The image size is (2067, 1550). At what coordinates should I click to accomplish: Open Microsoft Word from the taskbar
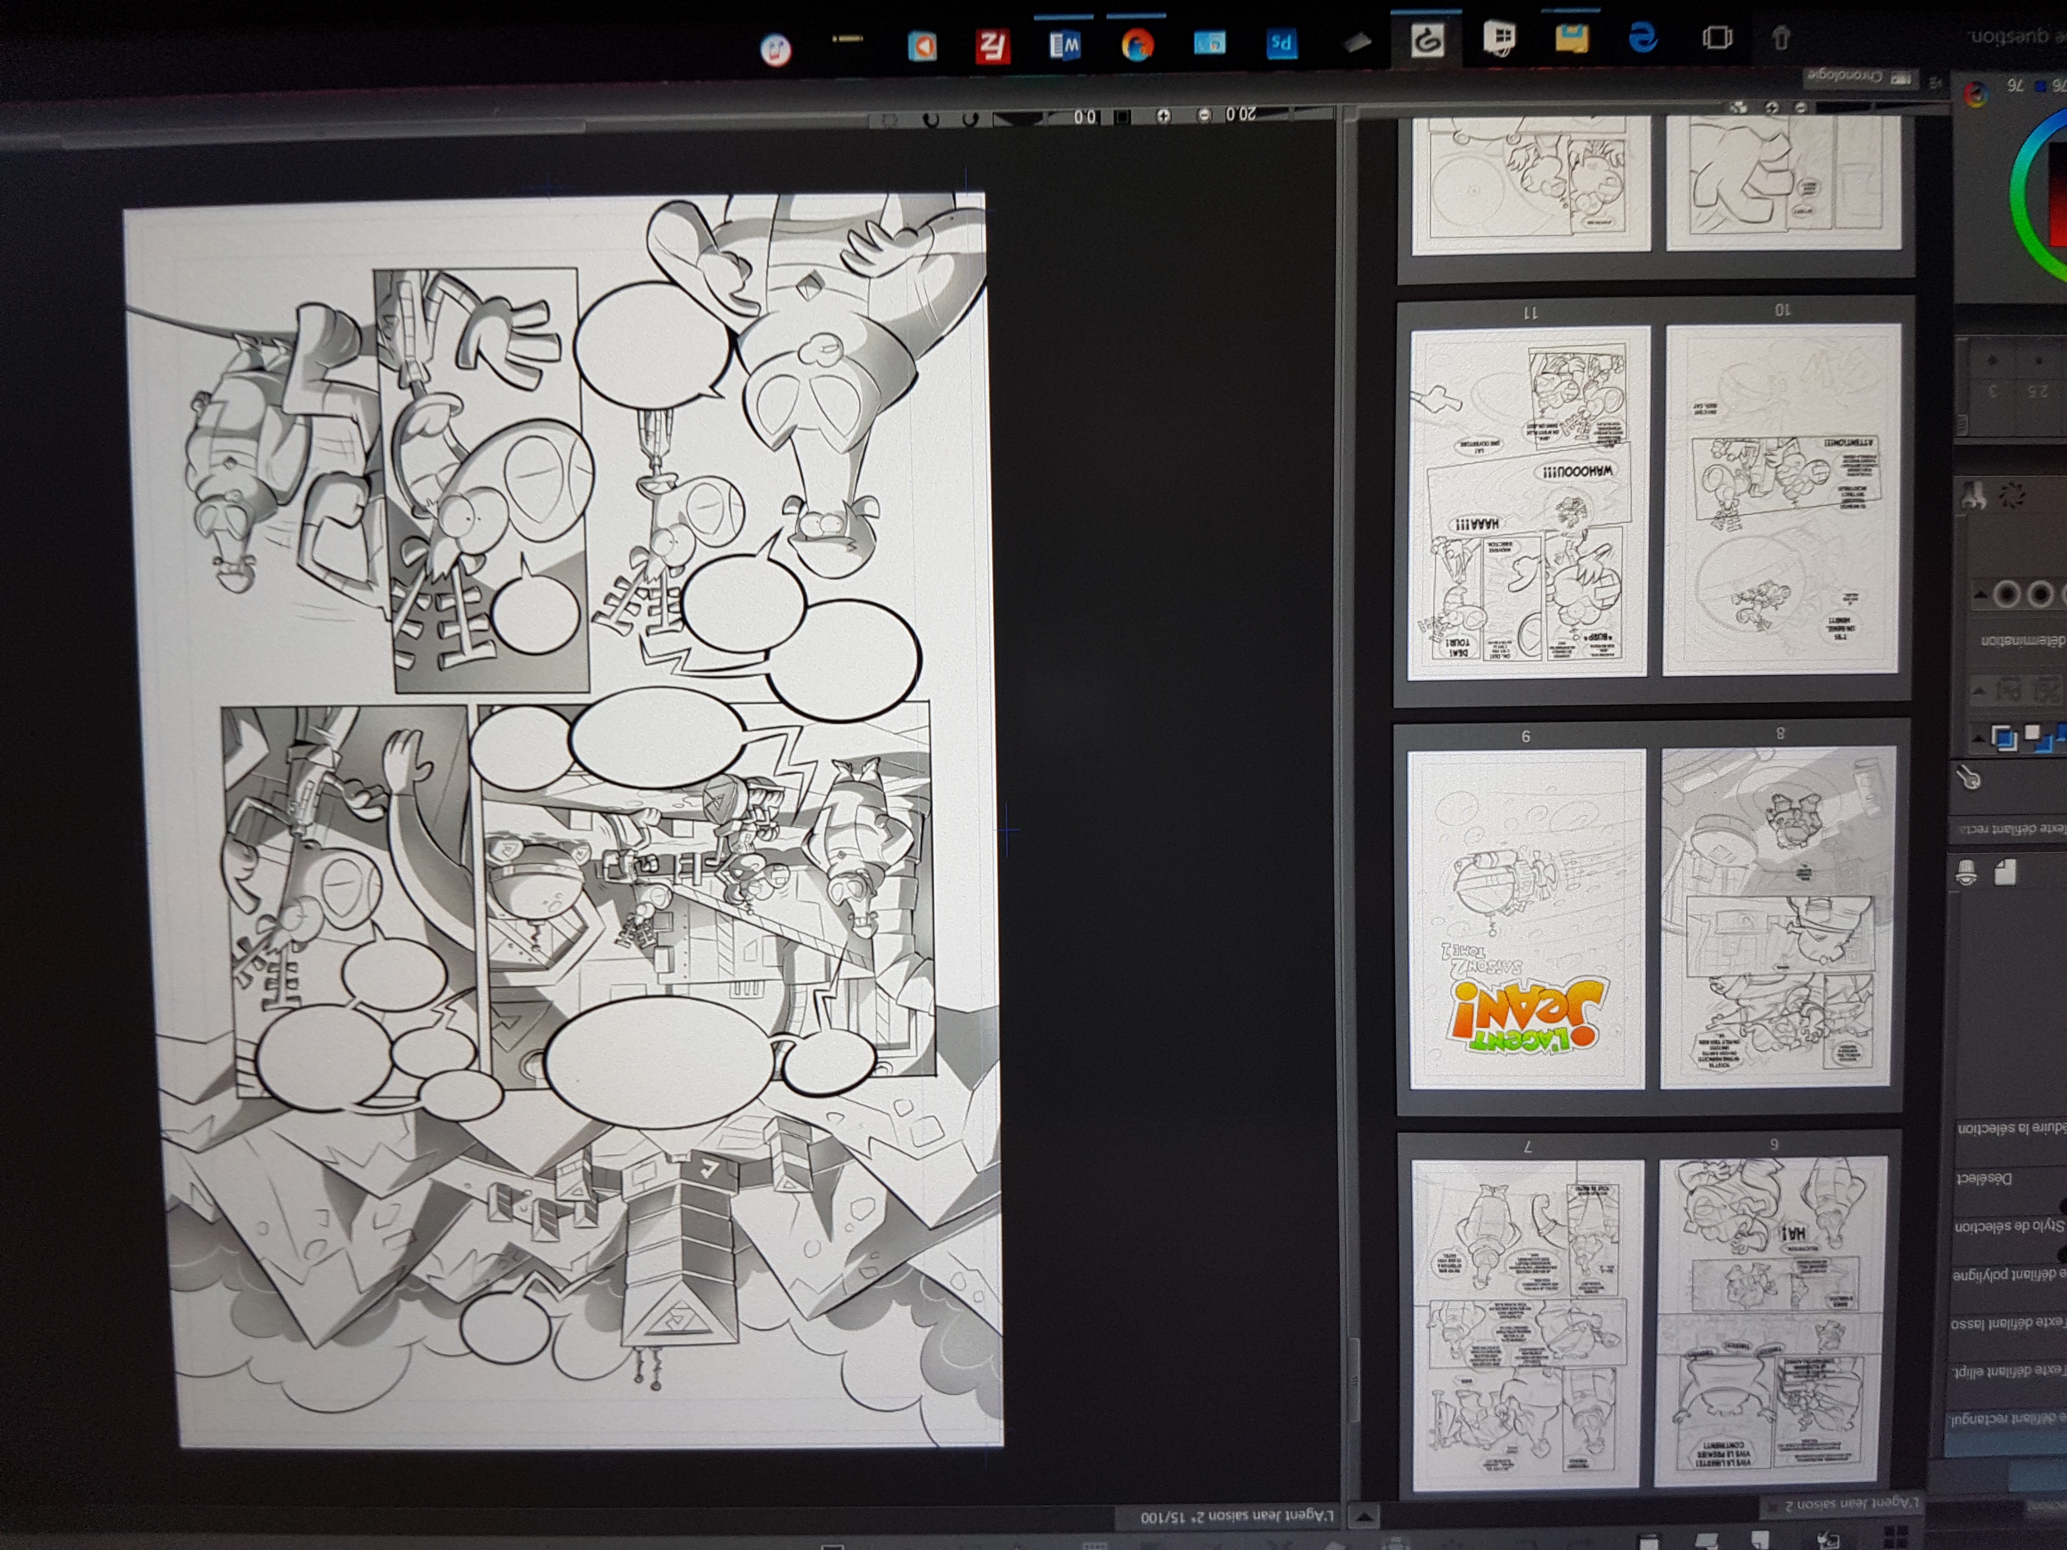point(1064,45)
